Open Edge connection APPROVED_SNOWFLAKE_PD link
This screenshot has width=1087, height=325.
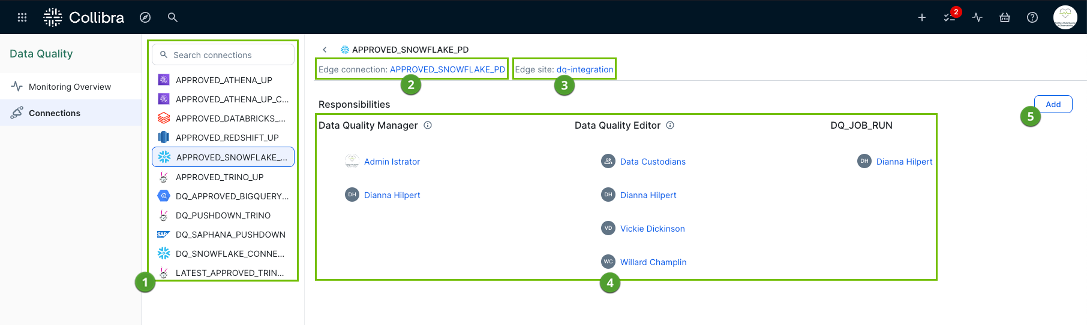tap(448, 69)
